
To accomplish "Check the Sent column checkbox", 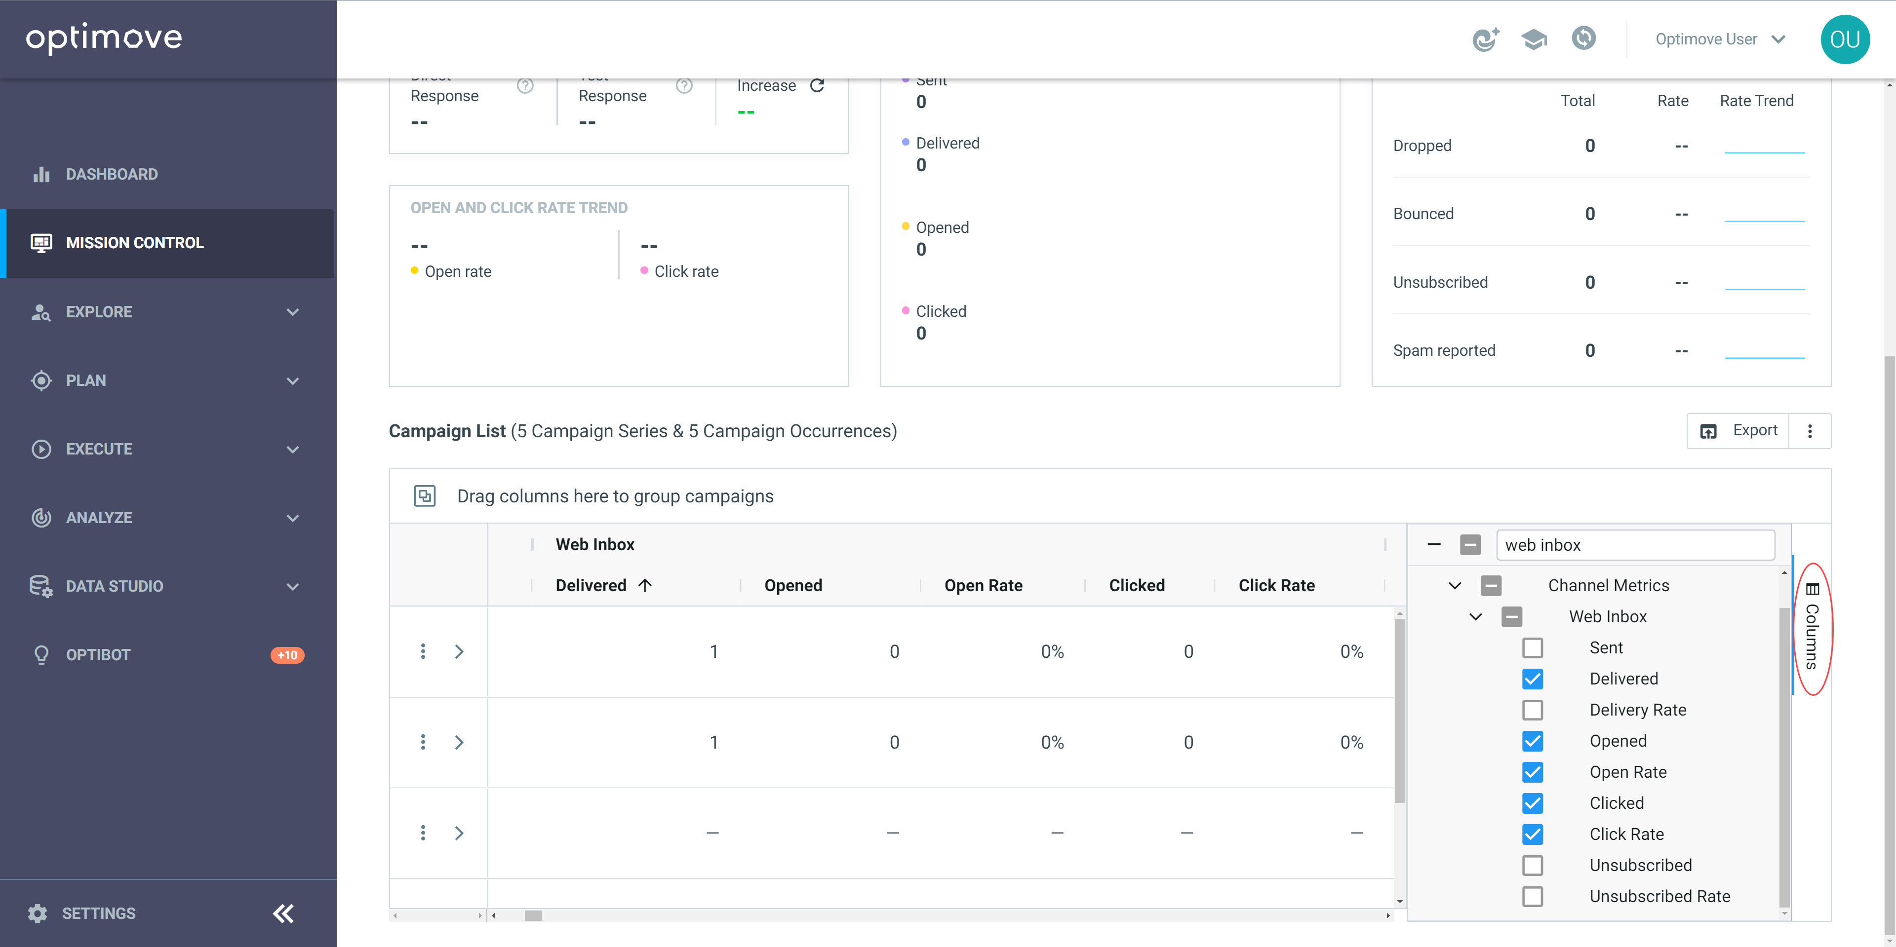I will coord(1533,647).
